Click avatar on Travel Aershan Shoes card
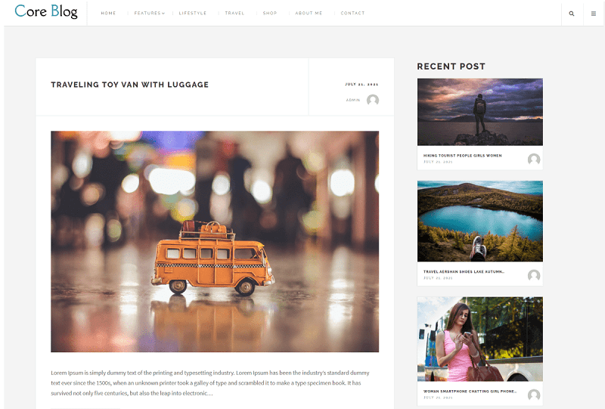 tap(534, 275)
